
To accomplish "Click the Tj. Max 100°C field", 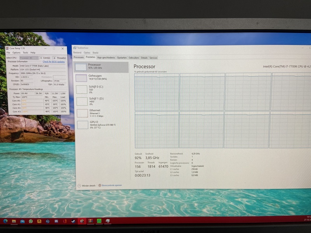I will (32, 97).
